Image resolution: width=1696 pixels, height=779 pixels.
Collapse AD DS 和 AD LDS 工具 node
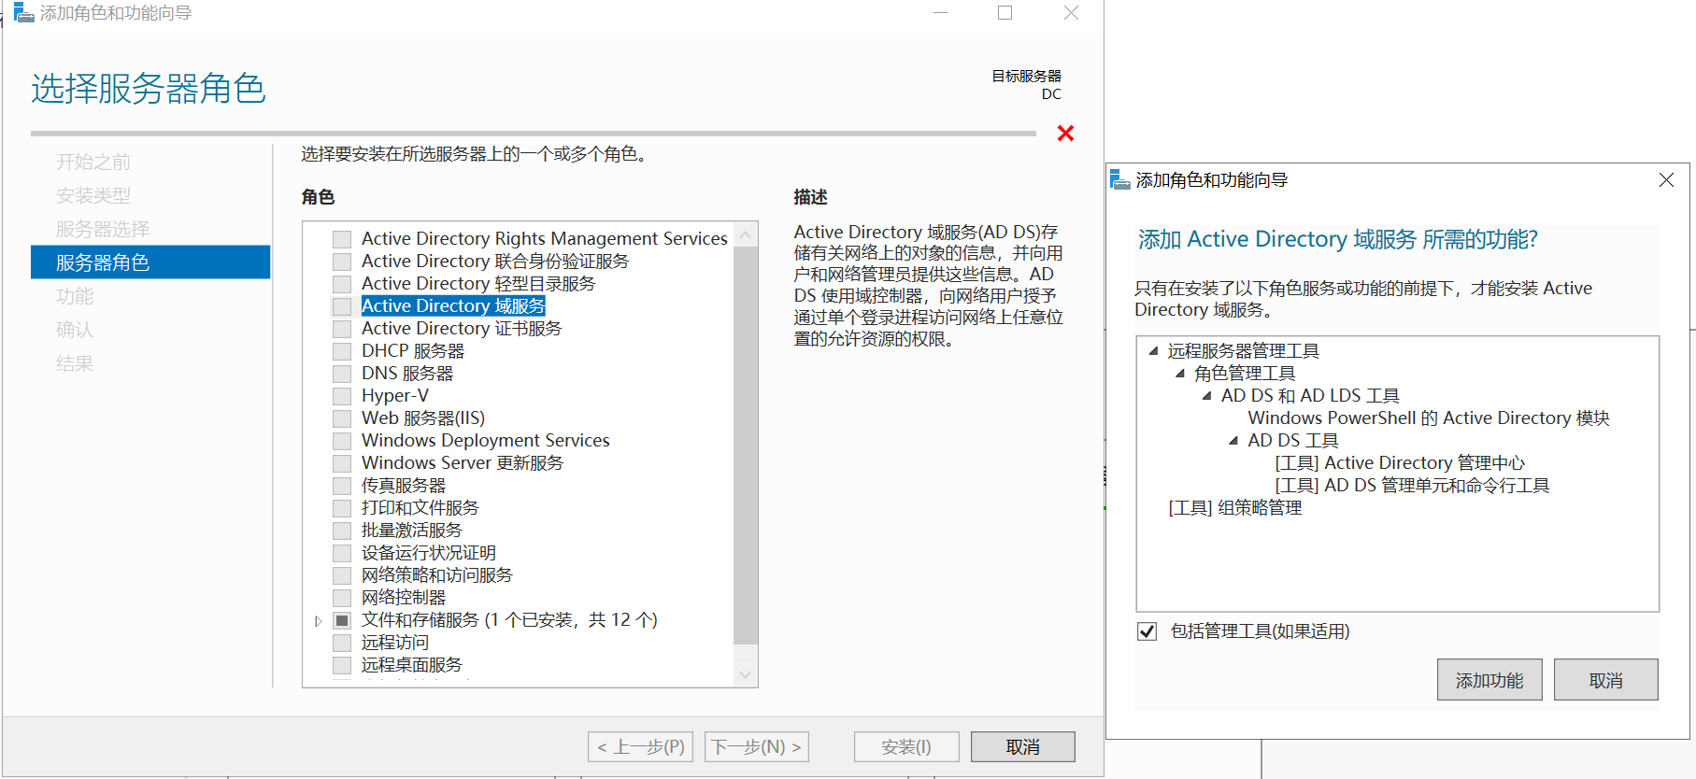(1206, 396)
